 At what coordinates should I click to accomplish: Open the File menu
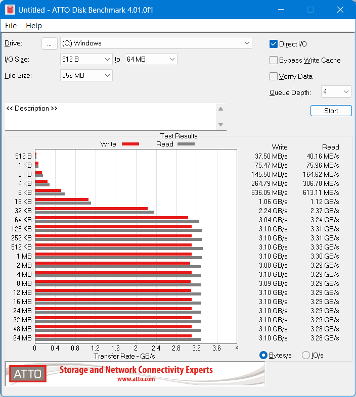[11, 26]
